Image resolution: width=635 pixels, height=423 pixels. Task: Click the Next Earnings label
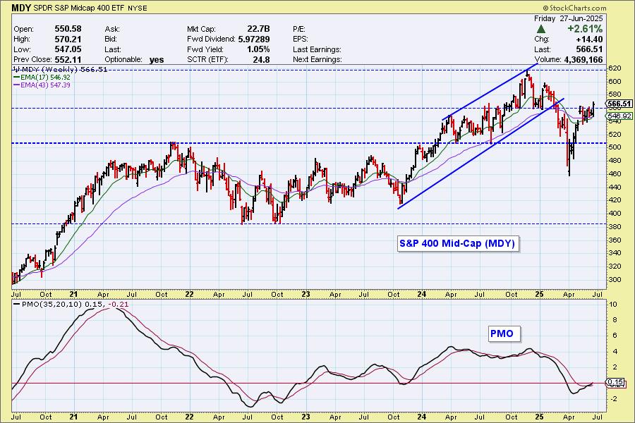coord(317,59)
